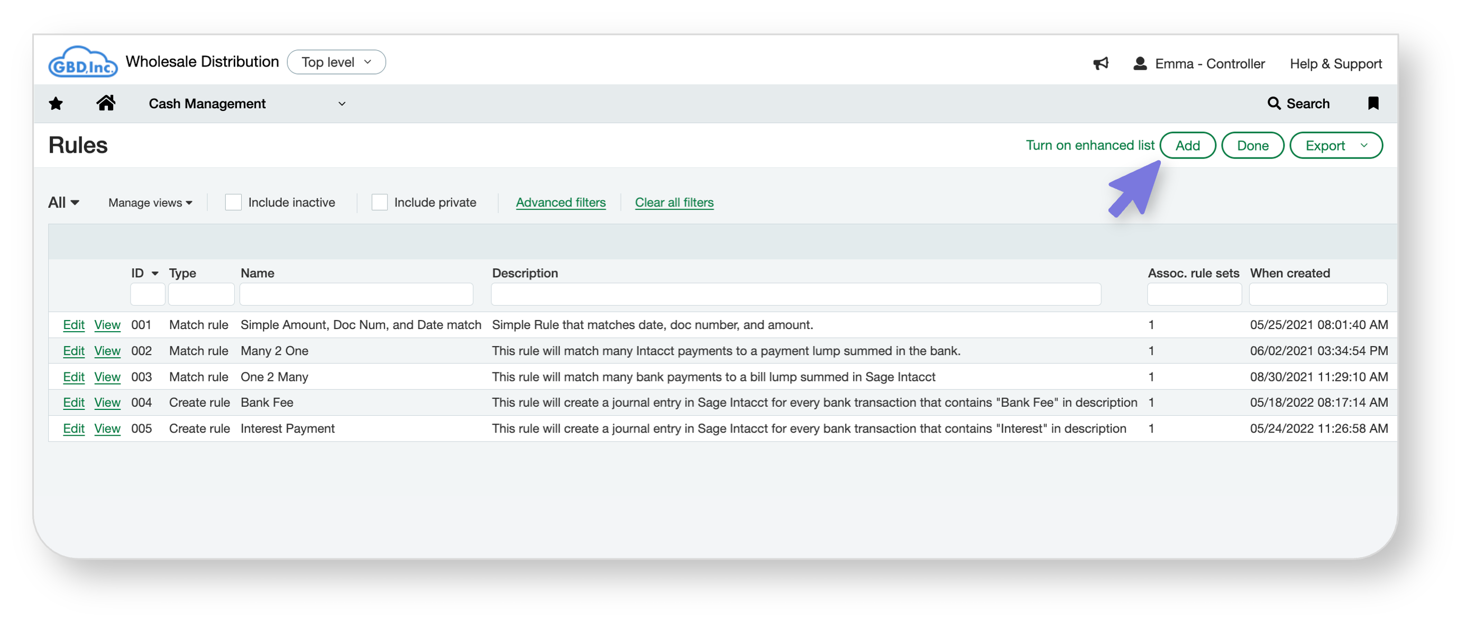Go to home icon

[106, 103]
